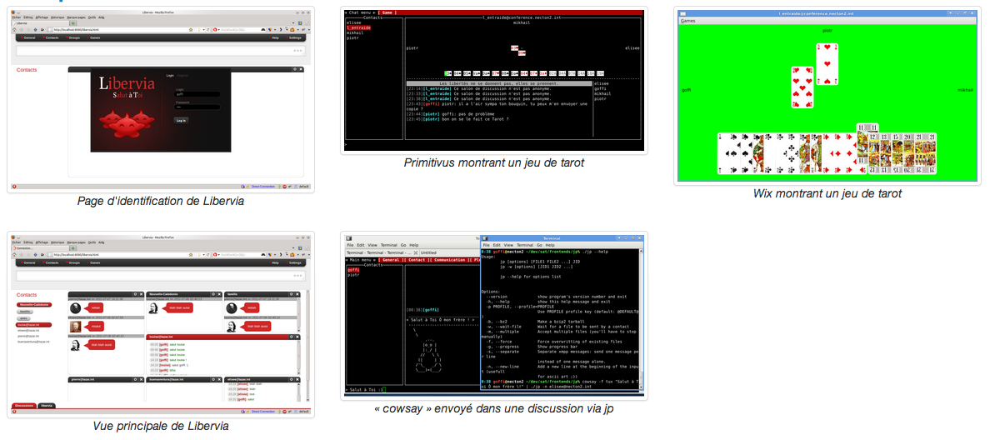Open the Libervia main view thumbnail
The height and width of the screenshot is (440, 990).
point(160,324)
